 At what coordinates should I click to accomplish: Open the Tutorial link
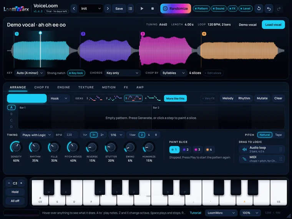(195, 213)
